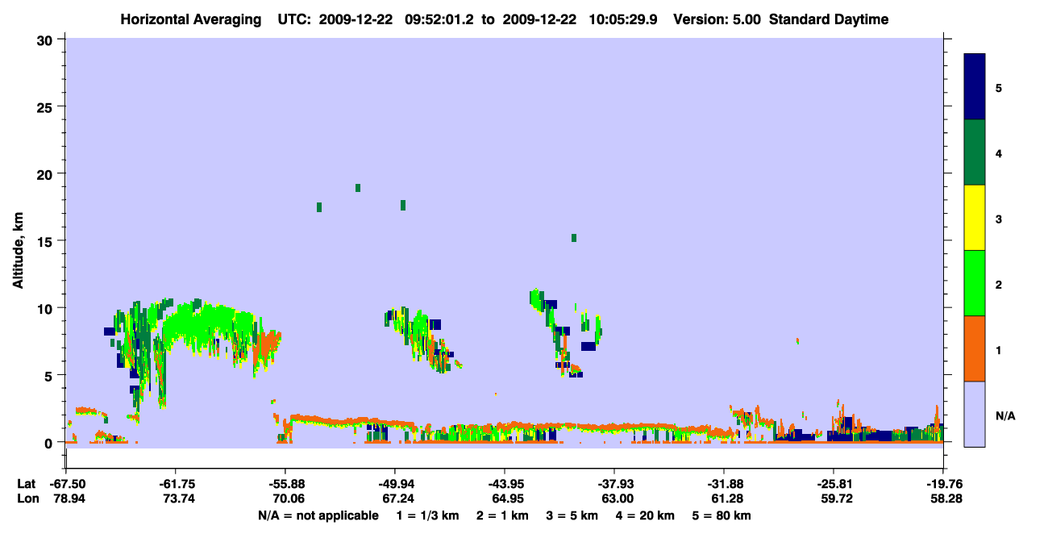
Task: Click longitude value '64.95'
Action: coord(506,498)
